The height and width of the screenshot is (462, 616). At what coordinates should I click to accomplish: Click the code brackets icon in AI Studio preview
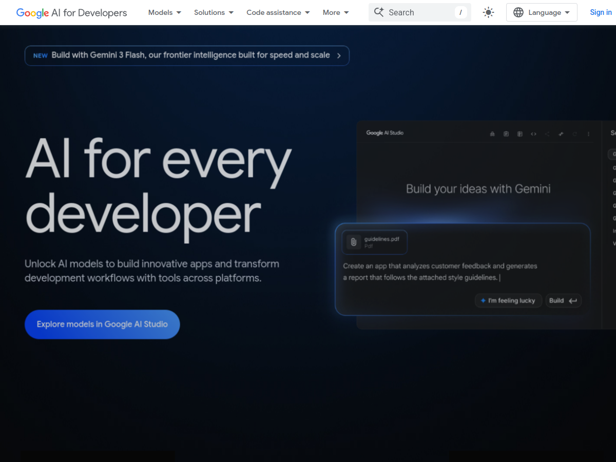pyautogui.click(x=533, y=134)
